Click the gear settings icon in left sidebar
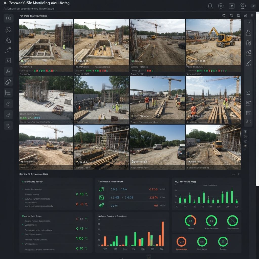The image size is (259, 259). [8, 103]
